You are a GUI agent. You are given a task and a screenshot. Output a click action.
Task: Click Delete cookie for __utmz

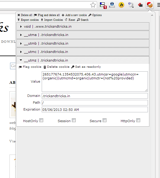(x=56, y=67)
